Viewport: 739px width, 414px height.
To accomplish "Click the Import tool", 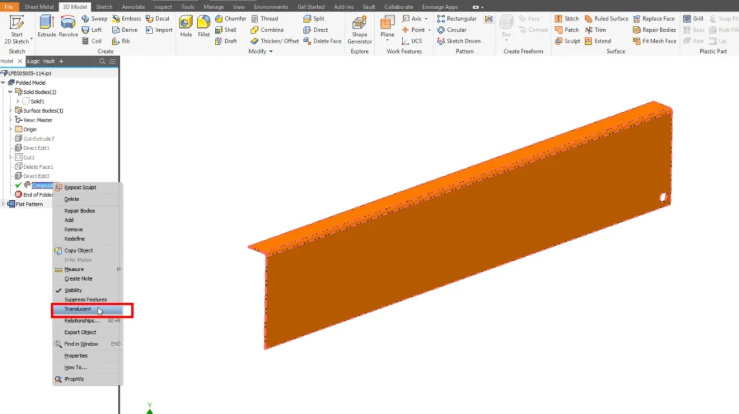I will point(159,30).
